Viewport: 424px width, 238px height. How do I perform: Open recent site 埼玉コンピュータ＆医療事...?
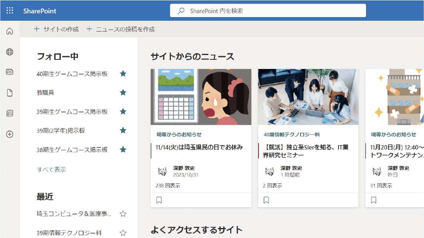(74, 214)
